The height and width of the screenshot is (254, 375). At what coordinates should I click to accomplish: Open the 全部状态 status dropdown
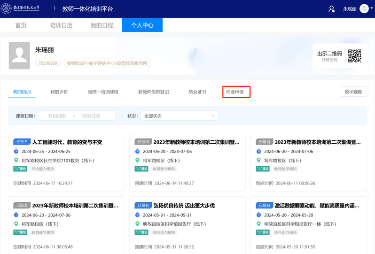(x=180, y=115)
